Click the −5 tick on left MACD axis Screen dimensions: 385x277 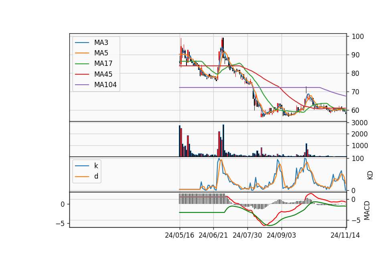[x=60, y=224]
